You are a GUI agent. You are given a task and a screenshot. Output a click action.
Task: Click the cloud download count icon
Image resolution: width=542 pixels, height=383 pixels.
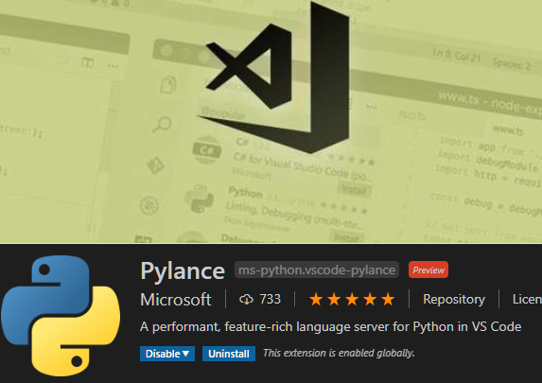click(x=246, y=300)
